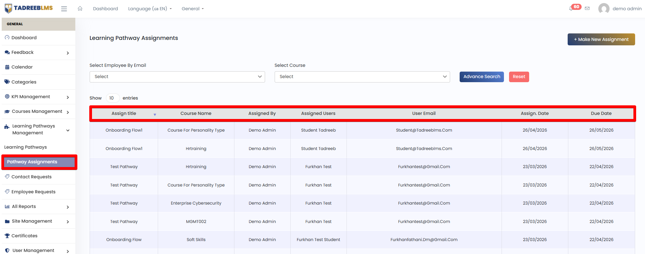645x254 pixels.
Task: Click the Advance Search button
Action: click(482, 77)
